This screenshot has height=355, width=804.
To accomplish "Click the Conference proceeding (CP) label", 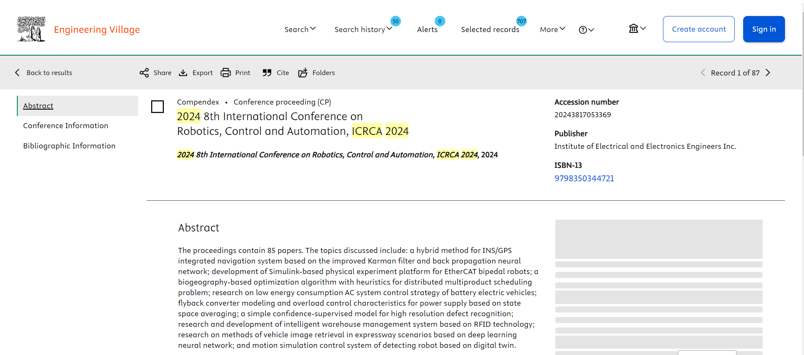I will tap(282, 102).
